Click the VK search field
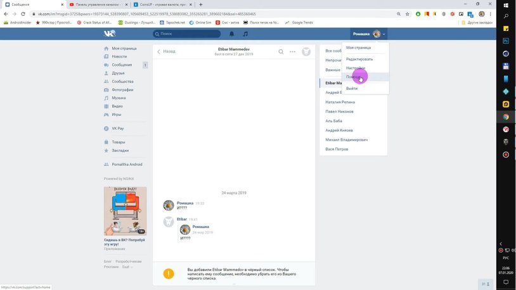The image size is (516, 290). (186, 34)
